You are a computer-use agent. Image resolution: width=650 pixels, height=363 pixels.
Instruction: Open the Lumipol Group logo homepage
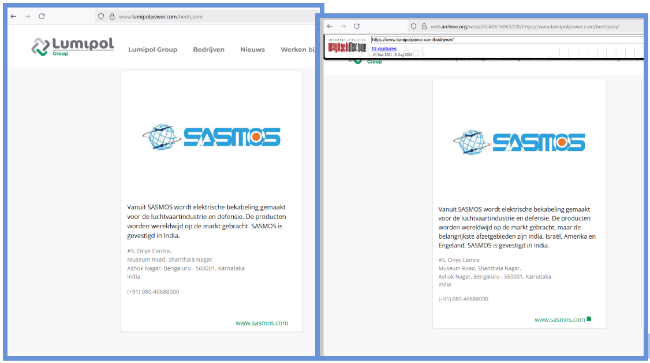coord(73,46)
